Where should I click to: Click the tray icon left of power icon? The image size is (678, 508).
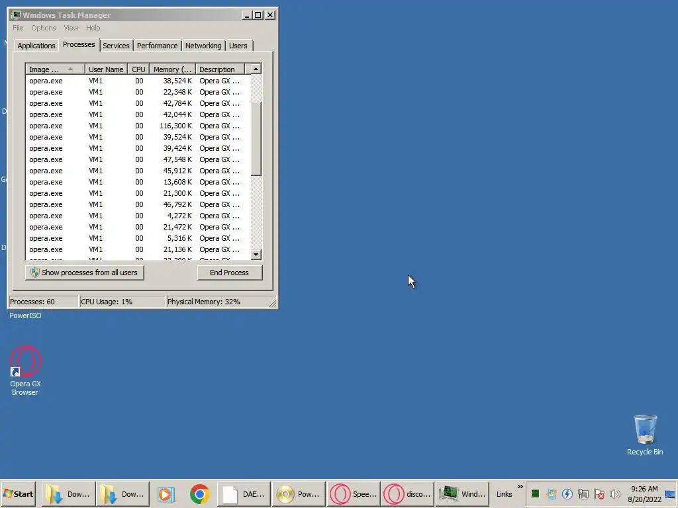(552, 493)
